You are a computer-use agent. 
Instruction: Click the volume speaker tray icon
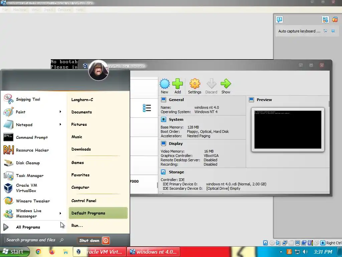pos(305,252)
